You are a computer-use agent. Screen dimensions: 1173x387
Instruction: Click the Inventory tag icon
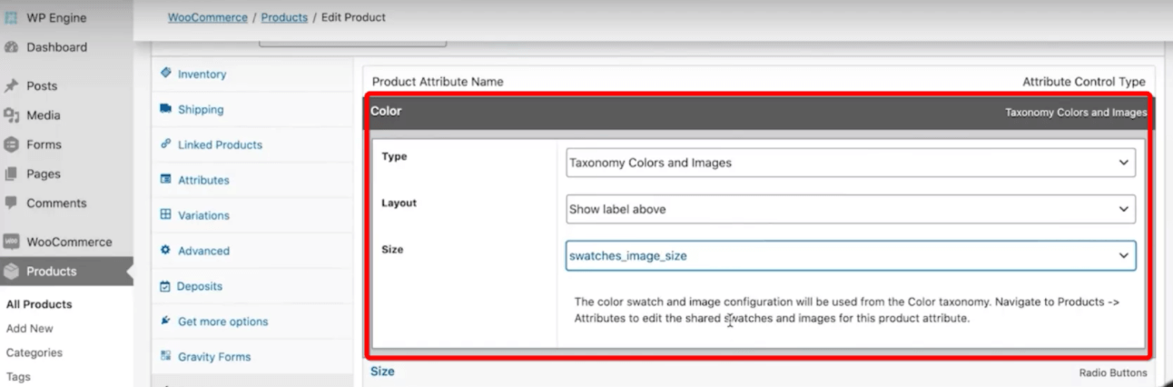165,74
